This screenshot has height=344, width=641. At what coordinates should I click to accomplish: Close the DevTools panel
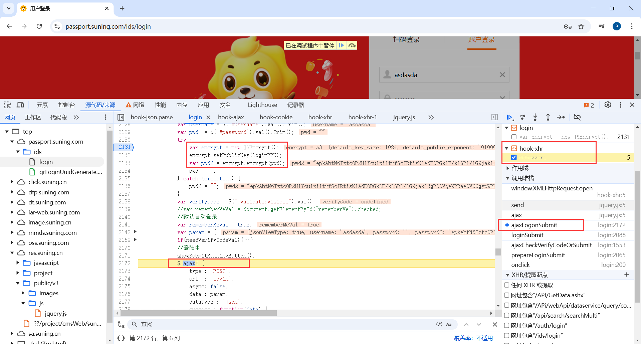pyautogui.click(x=632, y=105)
